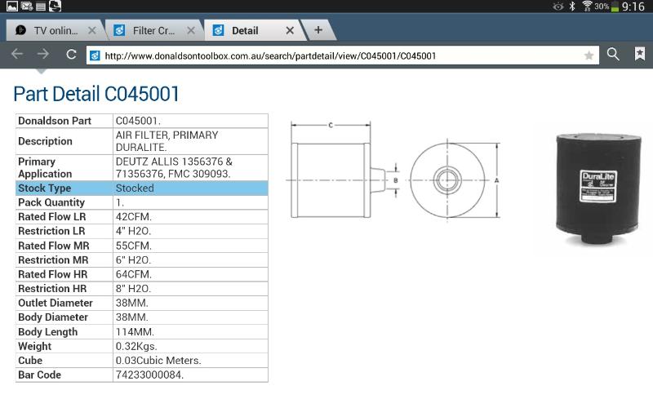The width and height of the screenshot is (653, 408).
Task: Reload the page with the refresh icon
Action: (x=71, y=55)
